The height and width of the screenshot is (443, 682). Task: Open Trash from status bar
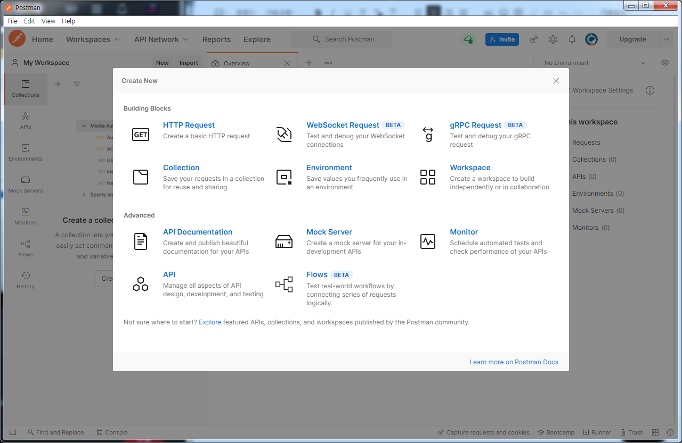(x=631, y=432)
